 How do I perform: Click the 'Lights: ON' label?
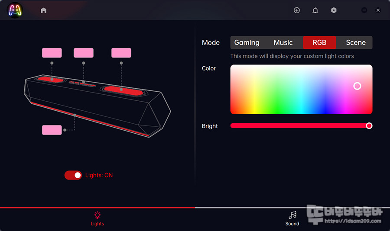point(99,175)
